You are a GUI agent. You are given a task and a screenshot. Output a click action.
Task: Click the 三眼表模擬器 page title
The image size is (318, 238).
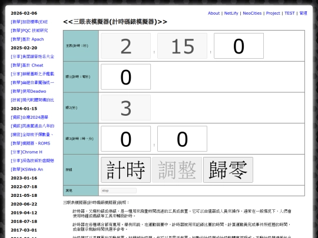point(115,22)
